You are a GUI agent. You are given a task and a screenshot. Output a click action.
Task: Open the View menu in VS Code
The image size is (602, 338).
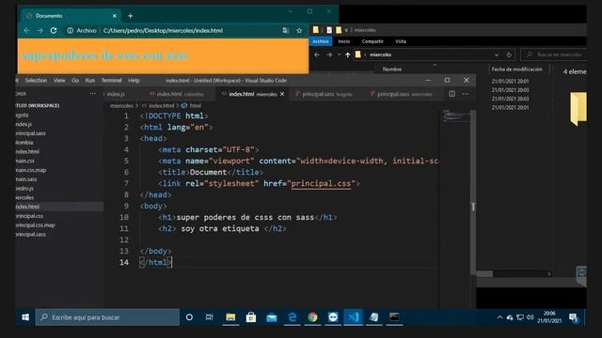(x=59, y=81)
